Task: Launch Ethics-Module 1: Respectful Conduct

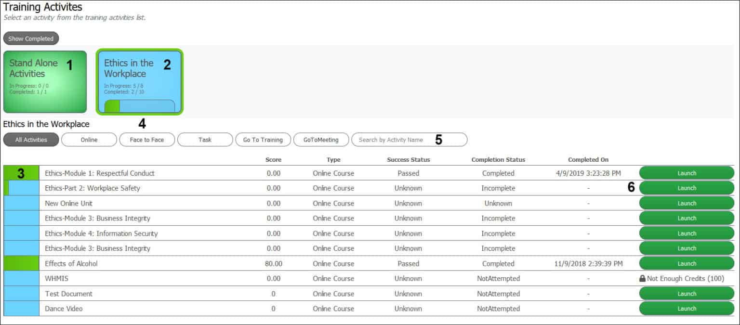Action: [x=686, y=173]
